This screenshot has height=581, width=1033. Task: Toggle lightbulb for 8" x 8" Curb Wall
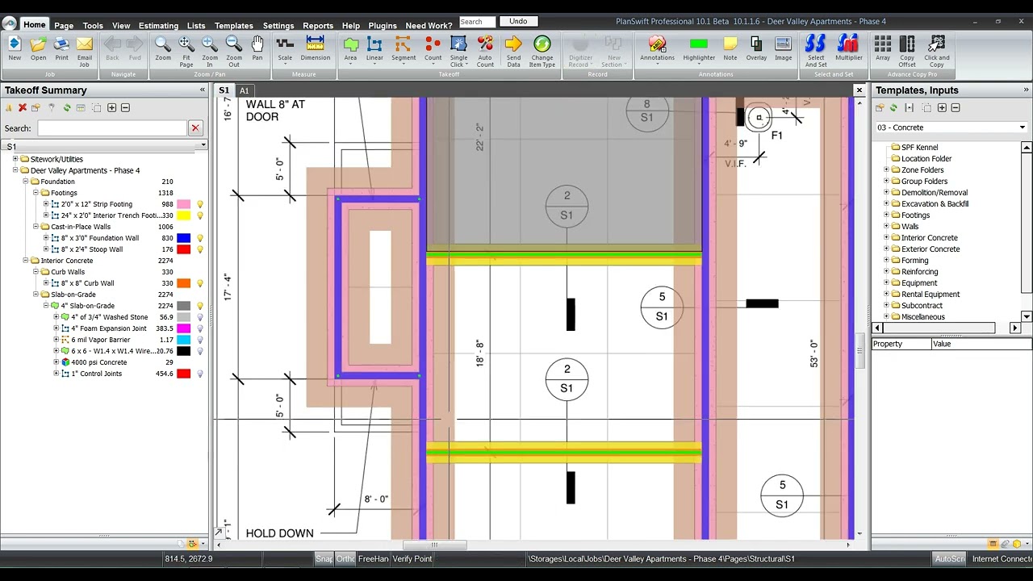pos(200,283)
